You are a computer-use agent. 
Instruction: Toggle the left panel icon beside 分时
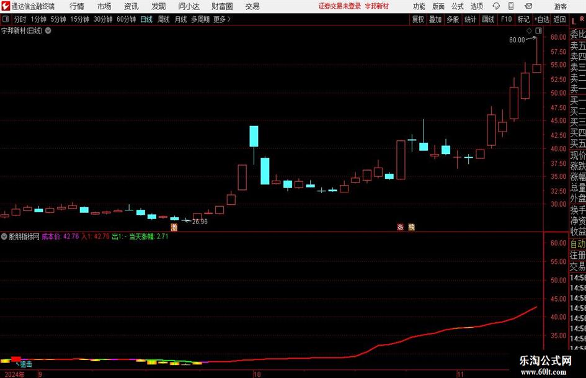click(6, 19)
